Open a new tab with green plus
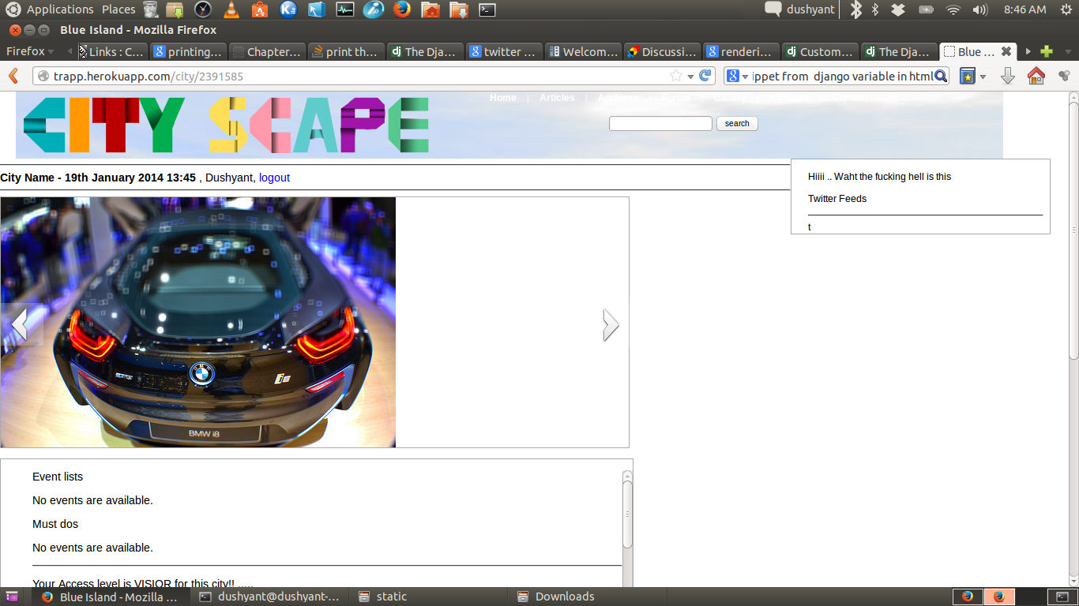 1047,51
